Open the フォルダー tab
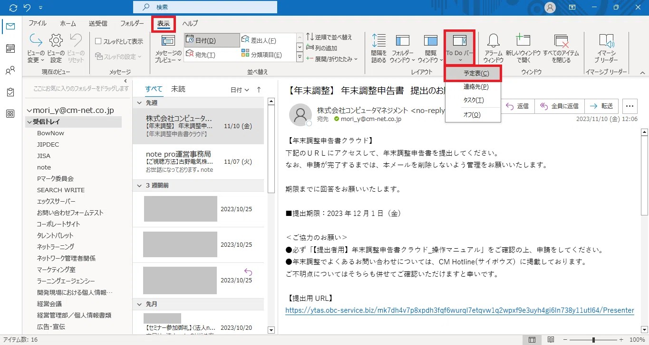The width and height of the screenshot is (649, 345). point(132,23)
